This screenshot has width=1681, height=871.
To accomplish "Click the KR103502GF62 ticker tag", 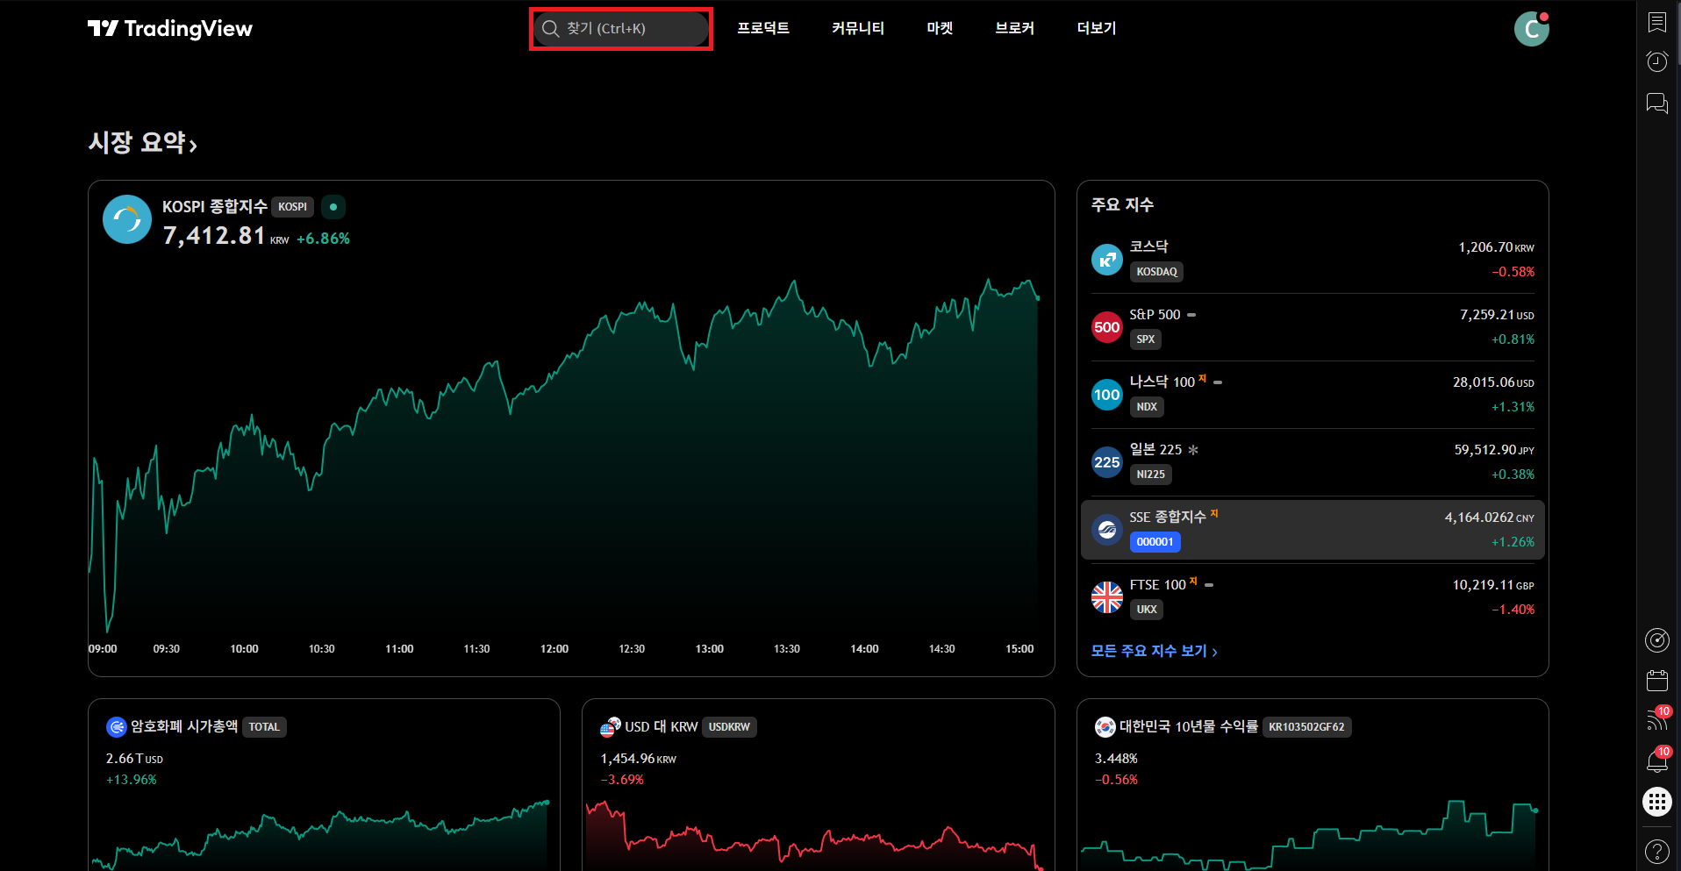I will click(1306, 727).
